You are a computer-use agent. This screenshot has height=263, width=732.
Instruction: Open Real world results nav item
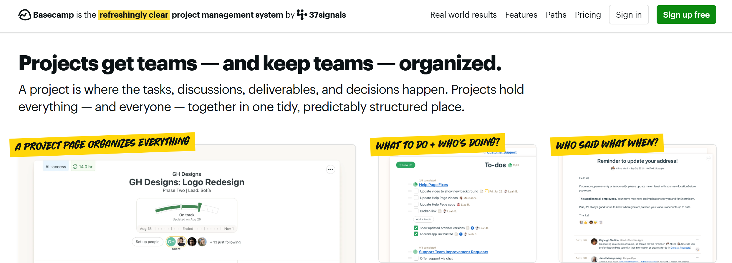click(463, 15)
